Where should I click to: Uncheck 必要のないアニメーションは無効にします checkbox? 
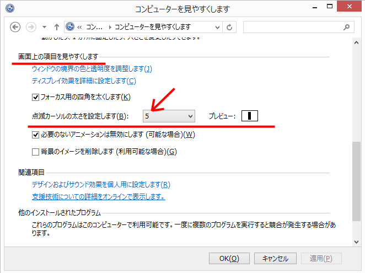click(36, 135)
